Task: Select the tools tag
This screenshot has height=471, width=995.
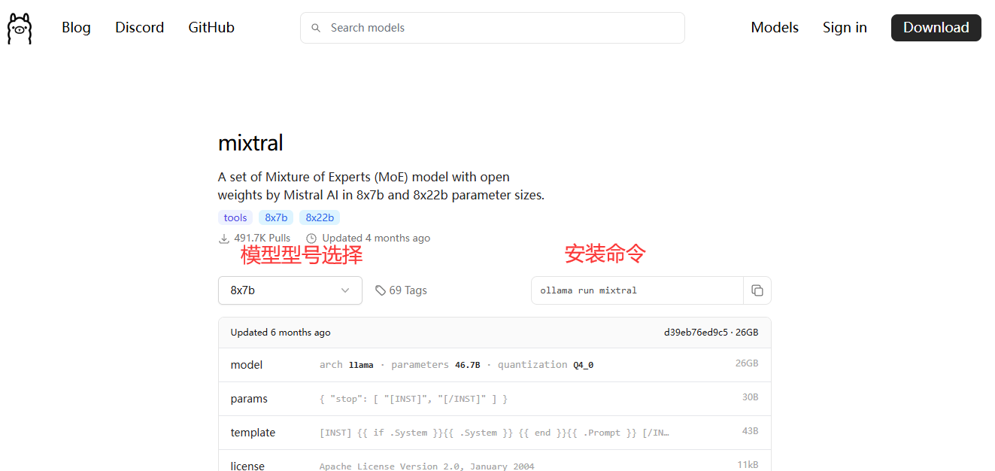Action: [235, 217]
